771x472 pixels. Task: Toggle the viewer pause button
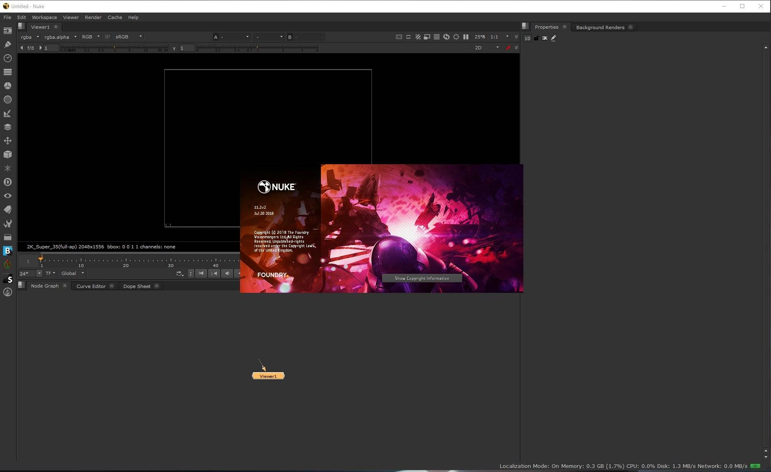[x=466, y=37]
